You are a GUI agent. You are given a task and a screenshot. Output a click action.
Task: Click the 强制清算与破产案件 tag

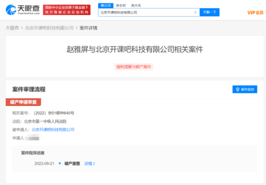(134, 67)
